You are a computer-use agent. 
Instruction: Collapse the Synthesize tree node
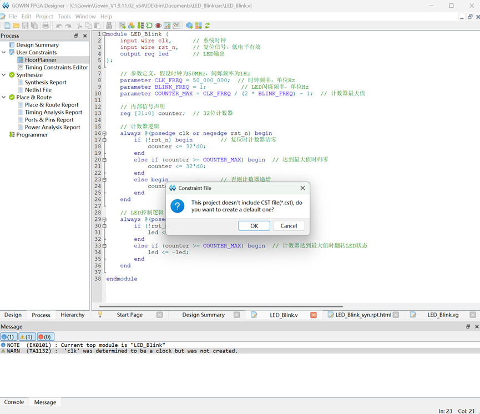(4, 75)
